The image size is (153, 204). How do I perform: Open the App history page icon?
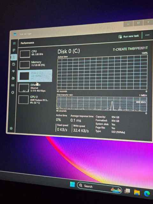click(13, 64)
